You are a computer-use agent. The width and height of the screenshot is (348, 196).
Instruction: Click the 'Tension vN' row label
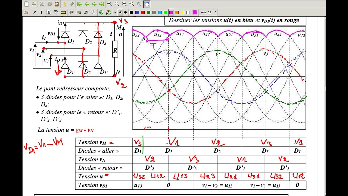click(92, 159)
